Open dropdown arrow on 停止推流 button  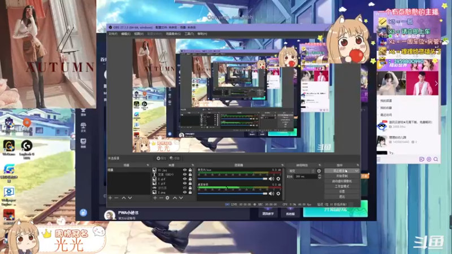pyautogui.click(x=357, y=171)
